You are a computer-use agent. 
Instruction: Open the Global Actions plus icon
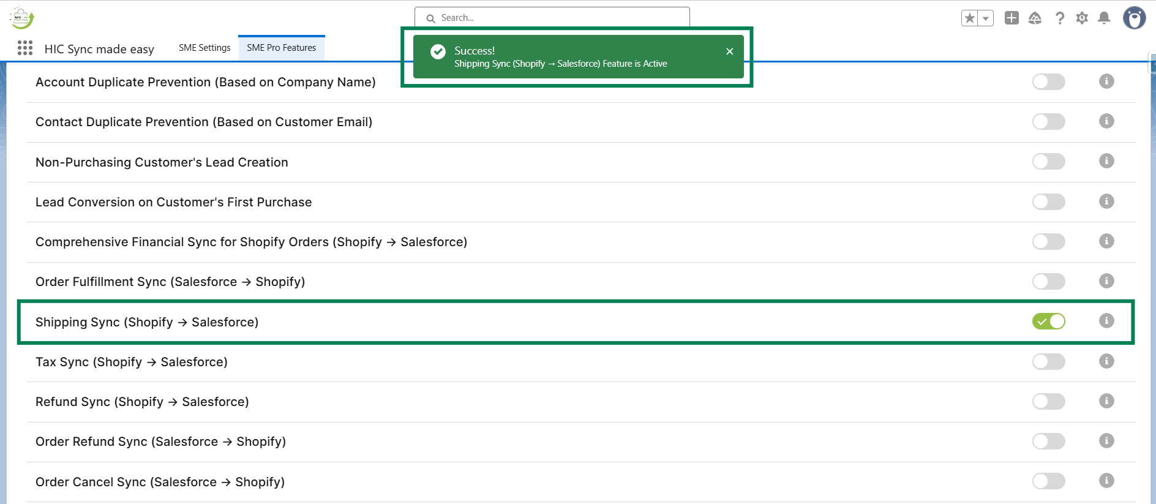tap(1011, 18)
